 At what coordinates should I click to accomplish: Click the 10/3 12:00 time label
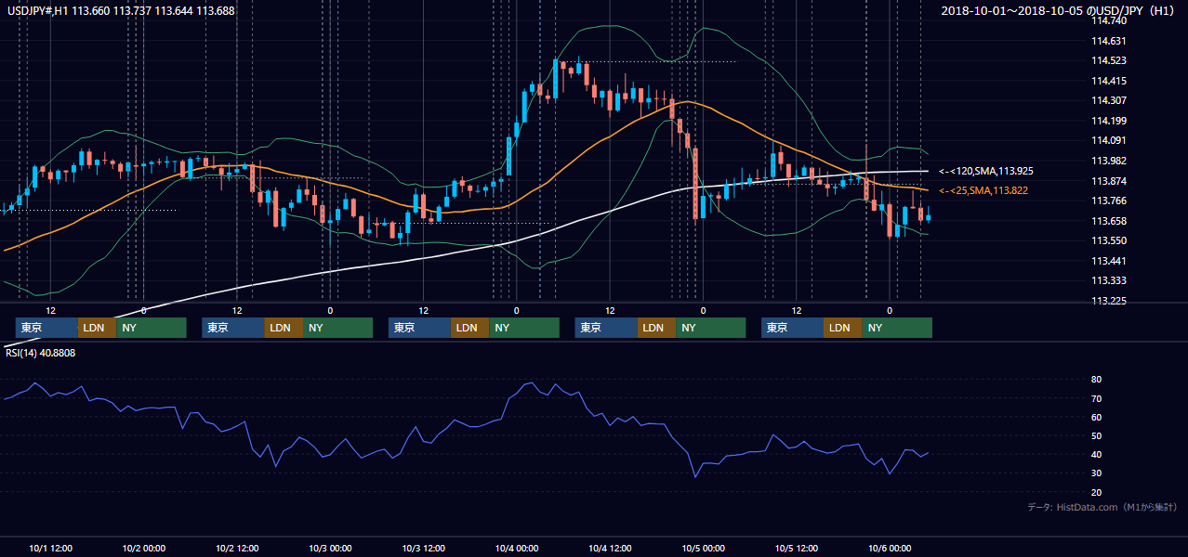pos(423,548)
